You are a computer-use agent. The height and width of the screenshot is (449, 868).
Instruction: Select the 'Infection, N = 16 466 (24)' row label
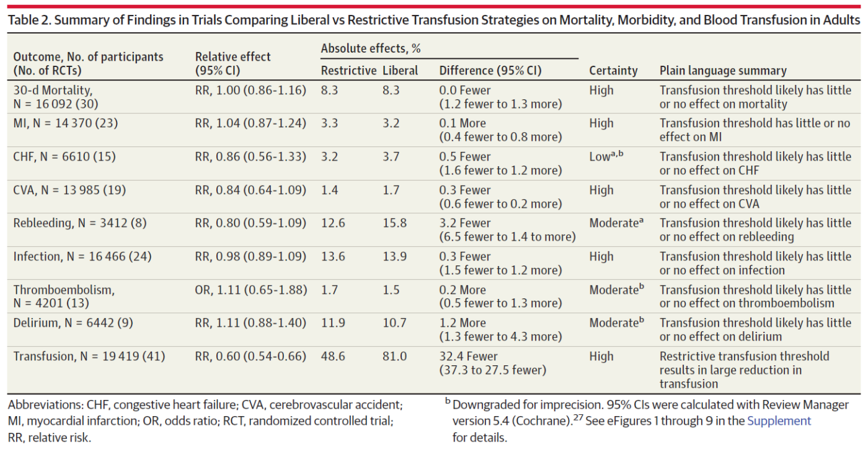(x=82, y=257)
